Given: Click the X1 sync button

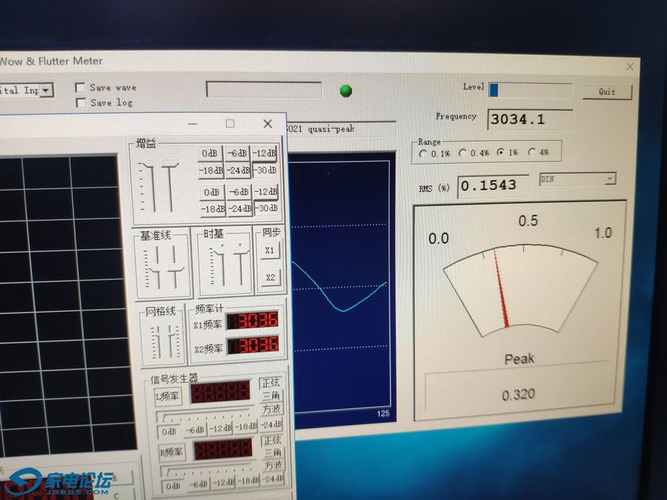Looking at the screenshot, I should point(269,250).
